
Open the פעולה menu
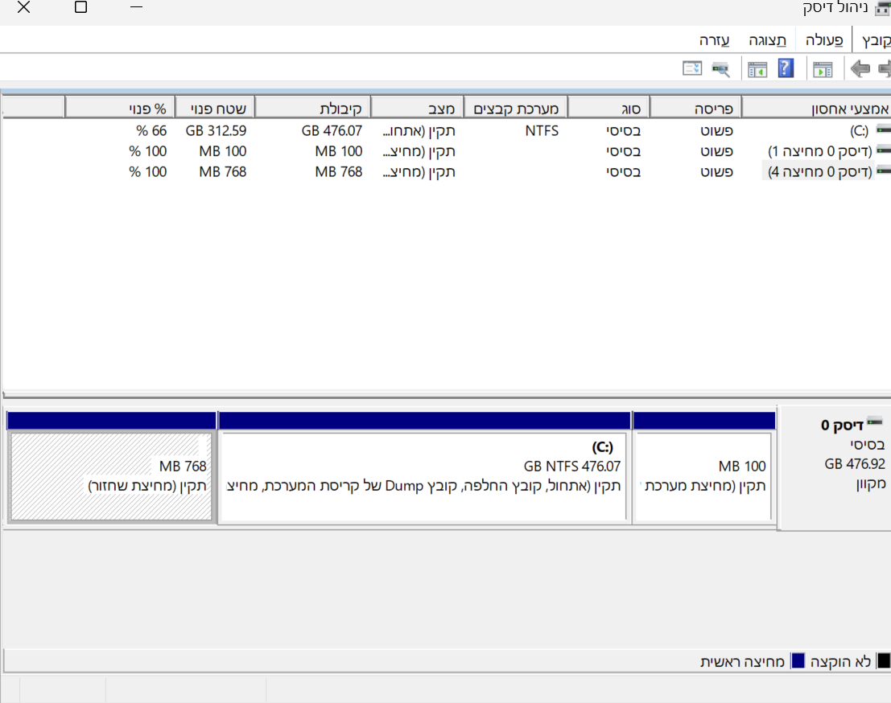(824, 40)
